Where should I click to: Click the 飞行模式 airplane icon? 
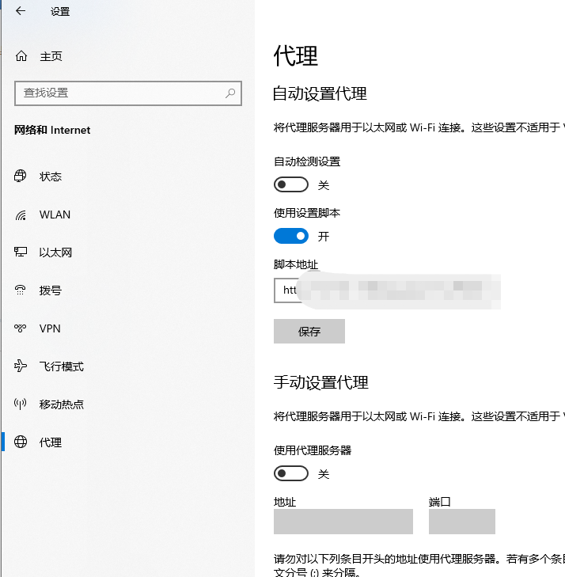tap(21, 366)
